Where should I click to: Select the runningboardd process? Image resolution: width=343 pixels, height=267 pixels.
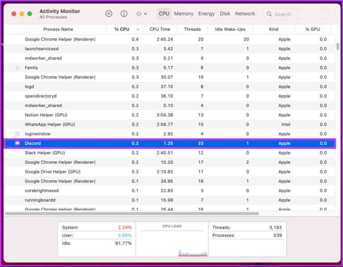pos(169,200)
